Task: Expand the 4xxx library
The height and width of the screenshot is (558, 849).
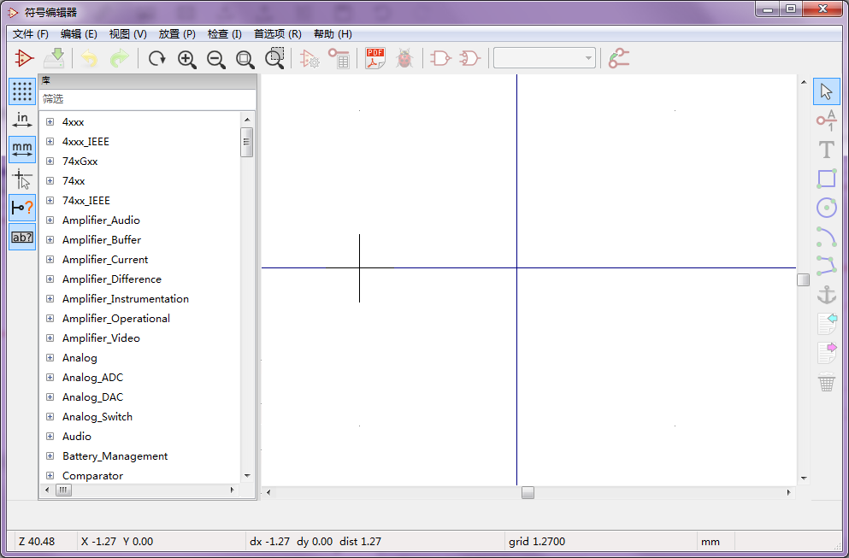Action: [x=50, y=122]
